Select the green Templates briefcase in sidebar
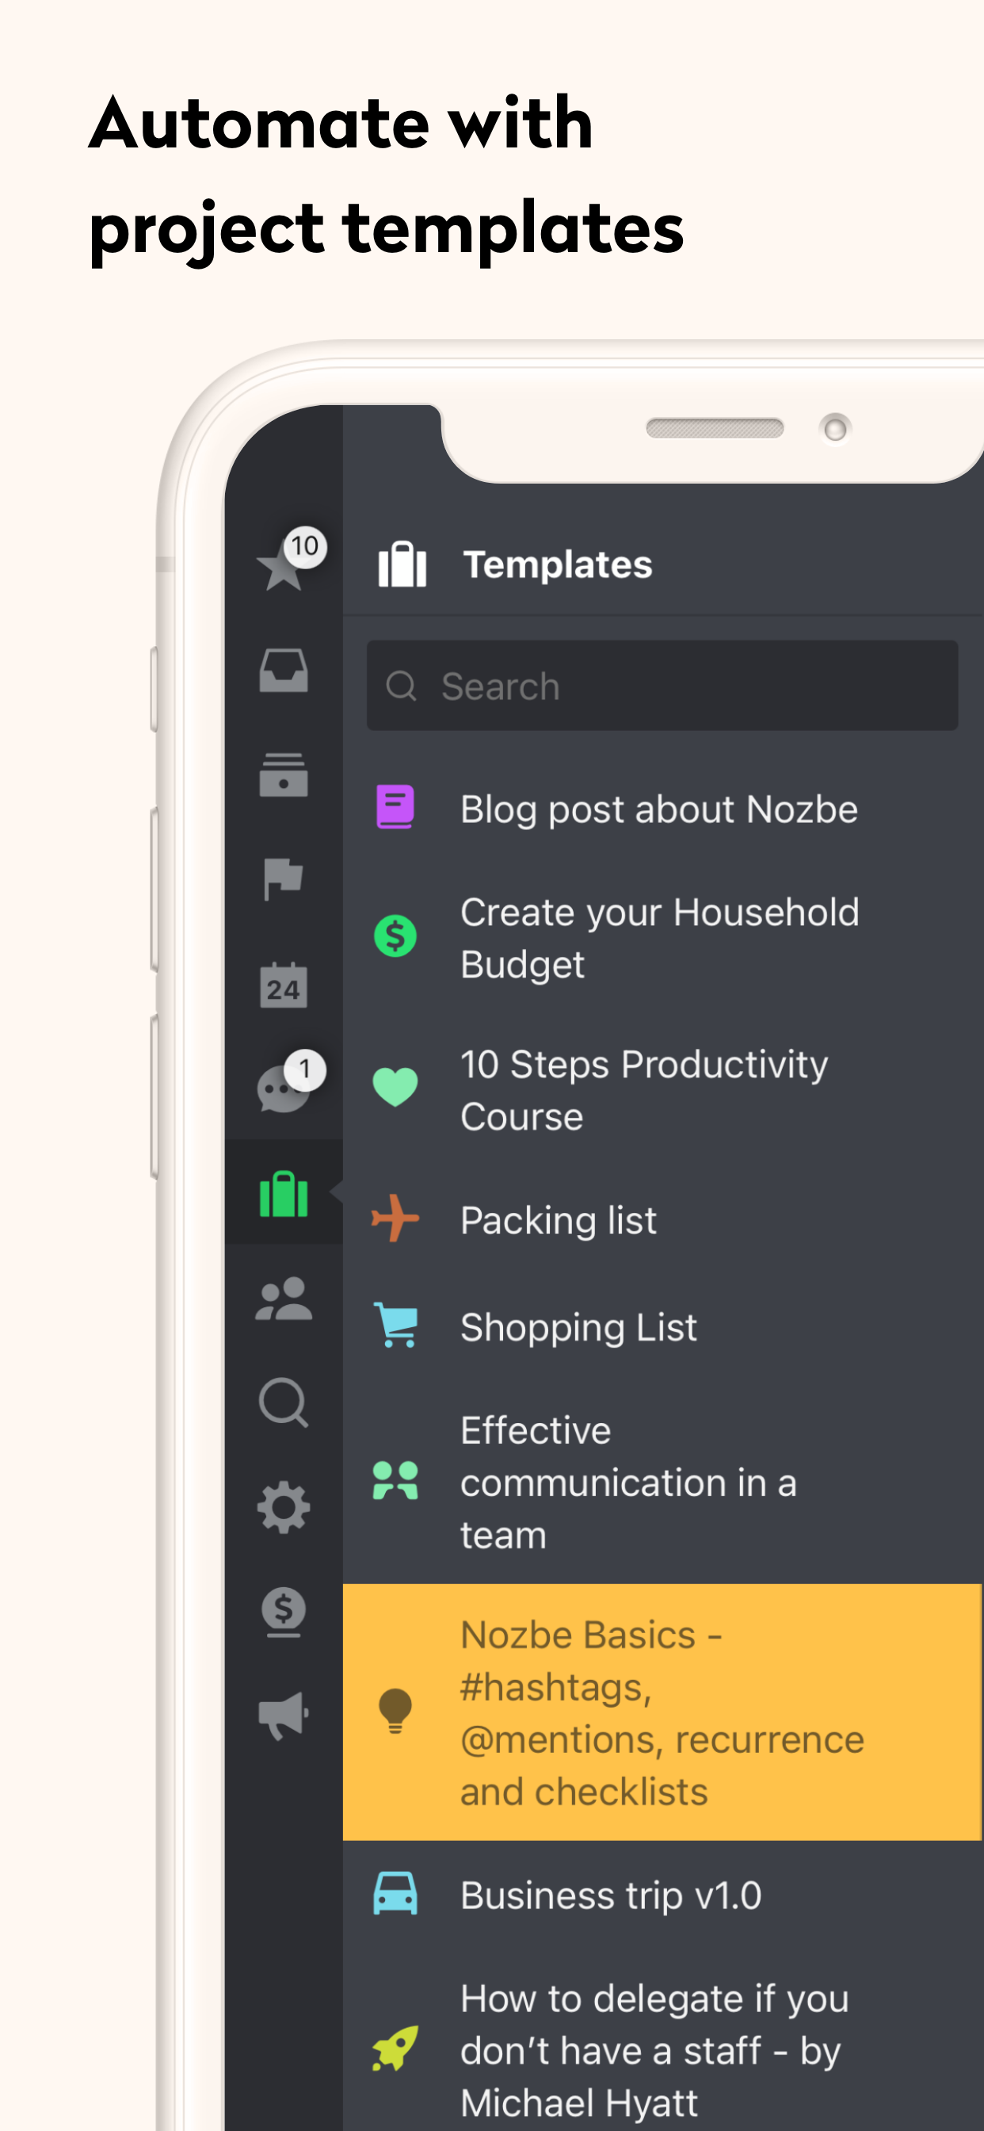Screen dimensions: 984x2131 [x=284, y=1194]
